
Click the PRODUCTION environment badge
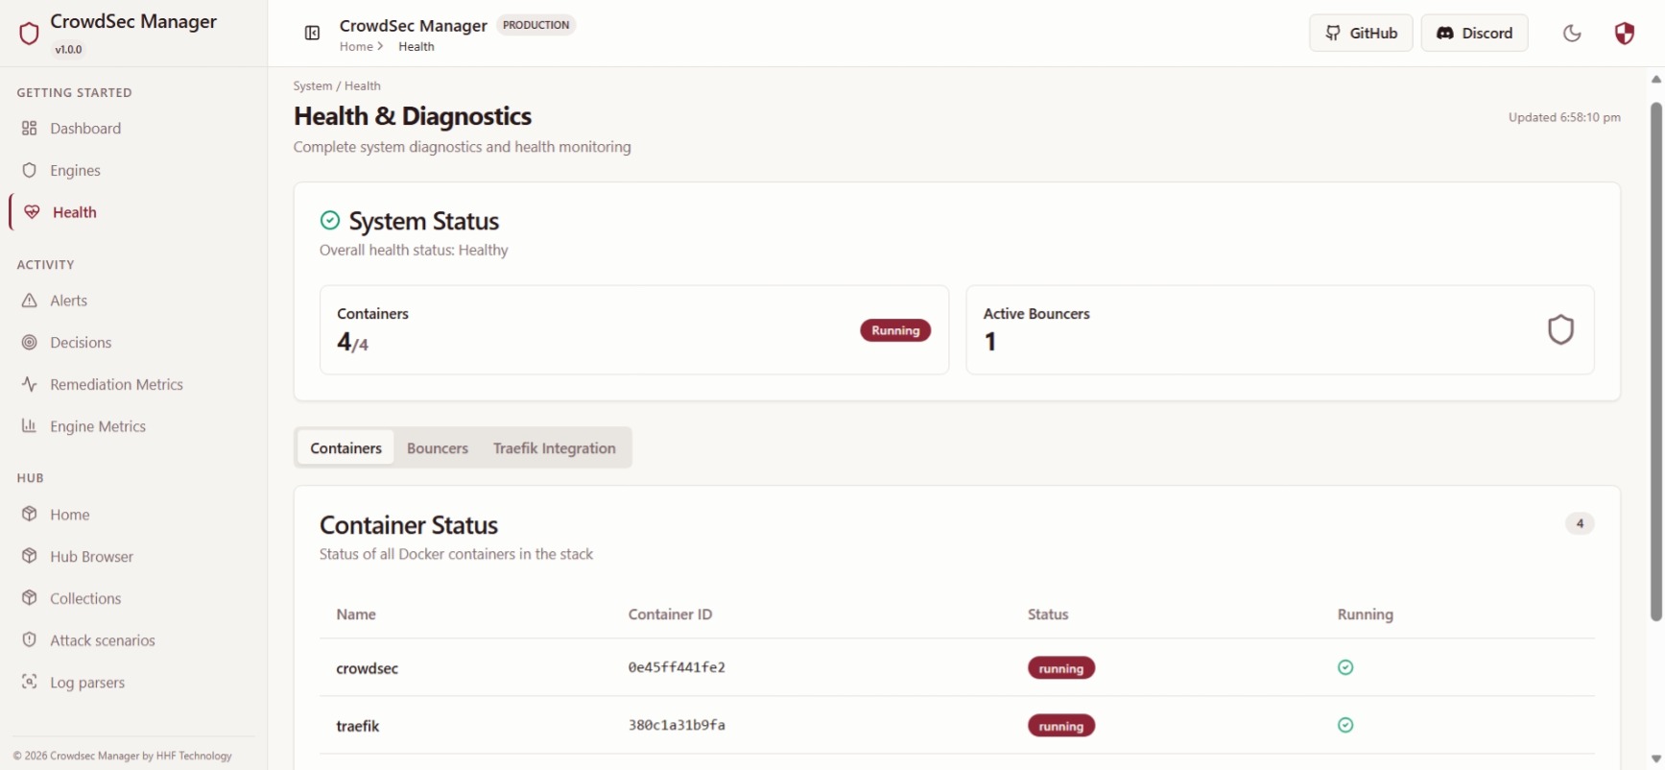click(x=535, y=25)
